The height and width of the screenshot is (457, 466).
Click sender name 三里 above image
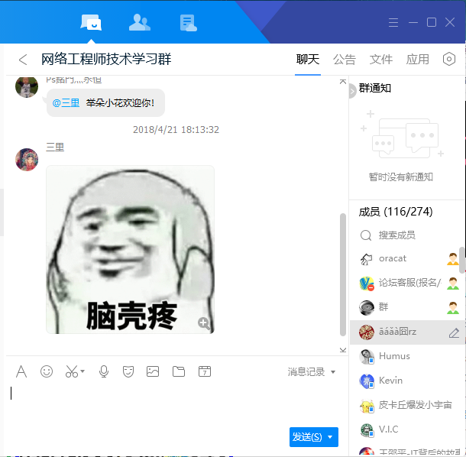point(55,147)
